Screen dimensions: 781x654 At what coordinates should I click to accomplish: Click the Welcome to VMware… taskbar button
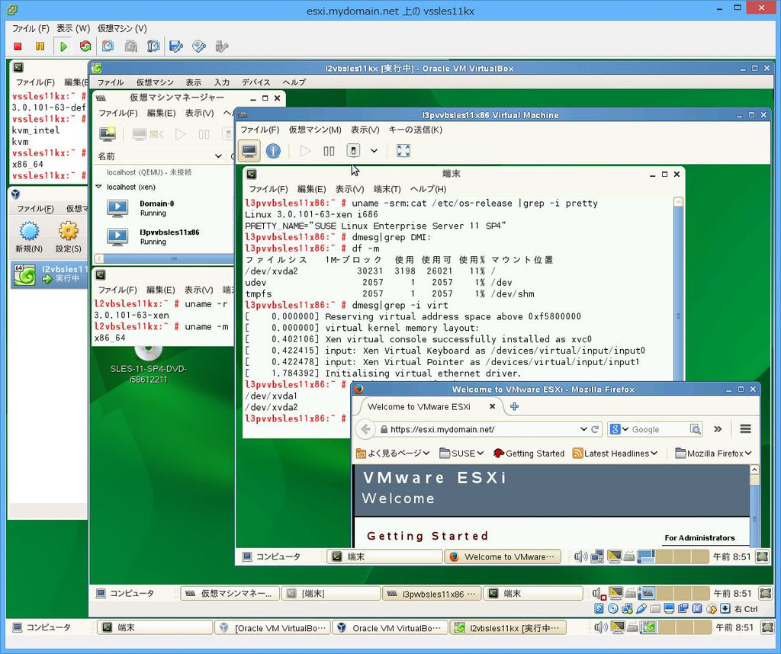pos(502,556)
